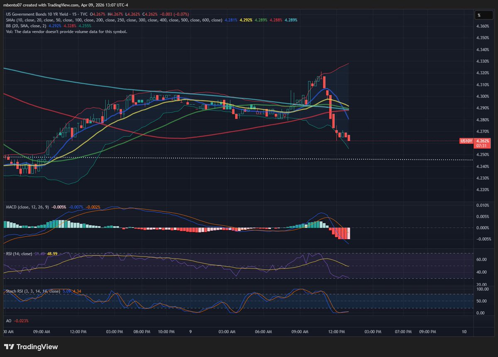Select the RSI (14, close) legend
The height and width of the screenshot is (357, 498).
click(19, 253)
